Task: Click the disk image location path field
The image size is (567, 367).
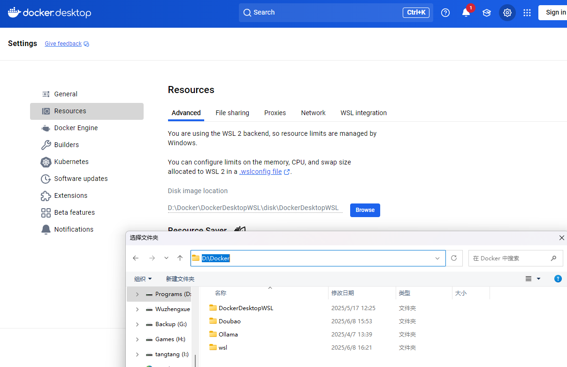Action: 255,208
